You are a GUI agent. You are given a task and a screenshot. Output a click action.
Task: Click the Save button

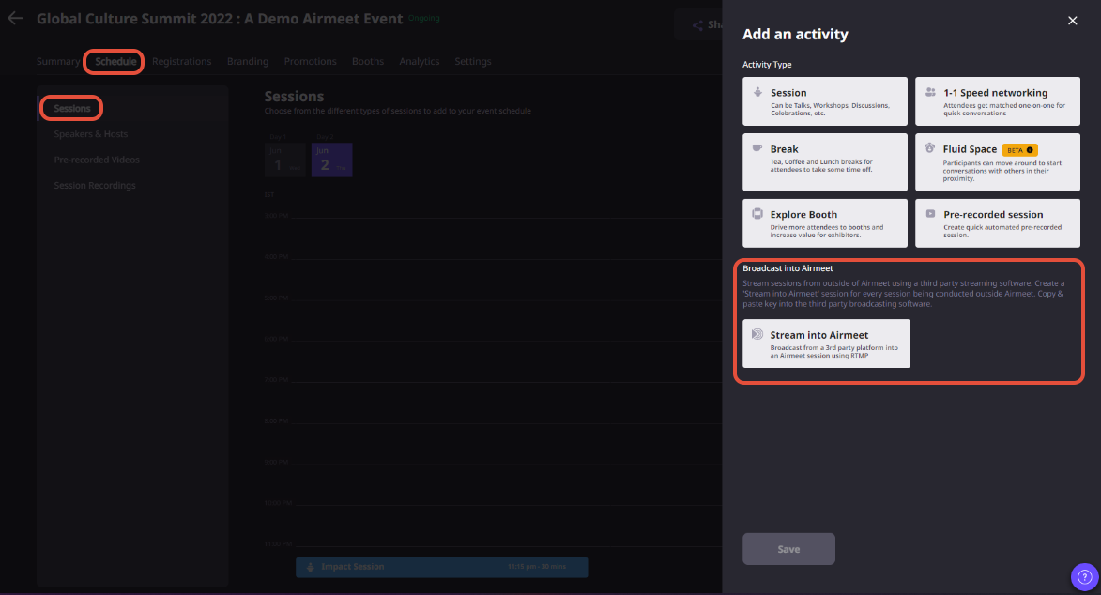click(788, 549)
